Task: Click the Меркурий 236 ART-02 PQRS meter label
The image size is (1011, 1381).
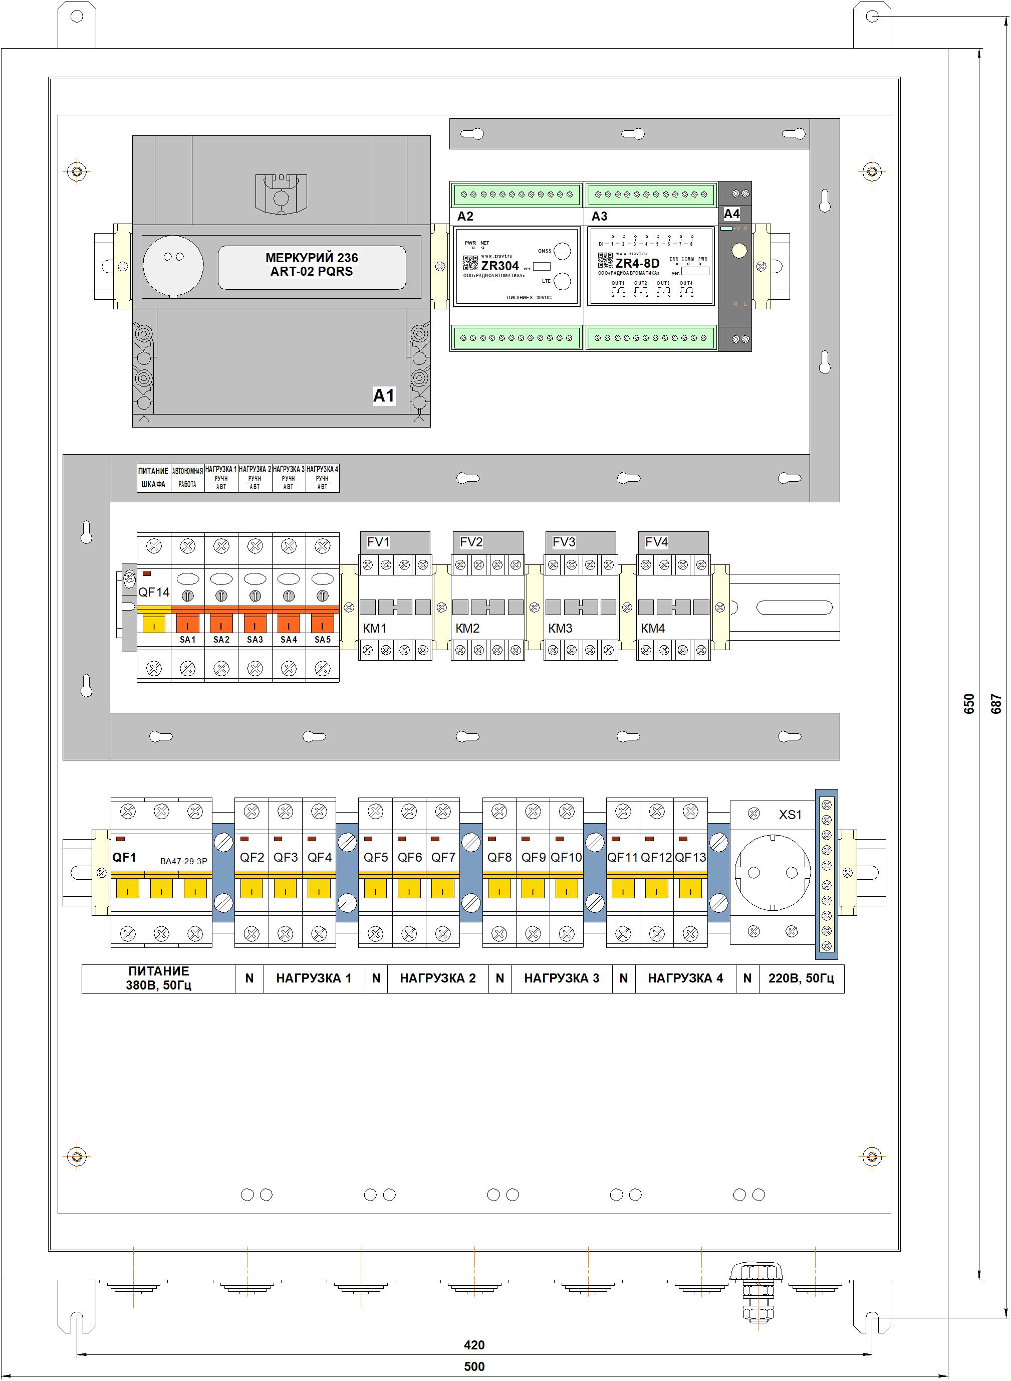Action: pos(312,265)
